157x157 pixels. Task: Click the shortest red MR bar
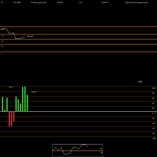click(x=14, y=116)
